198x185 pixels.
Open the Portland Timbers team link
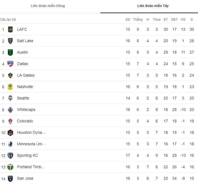[31, 167]
